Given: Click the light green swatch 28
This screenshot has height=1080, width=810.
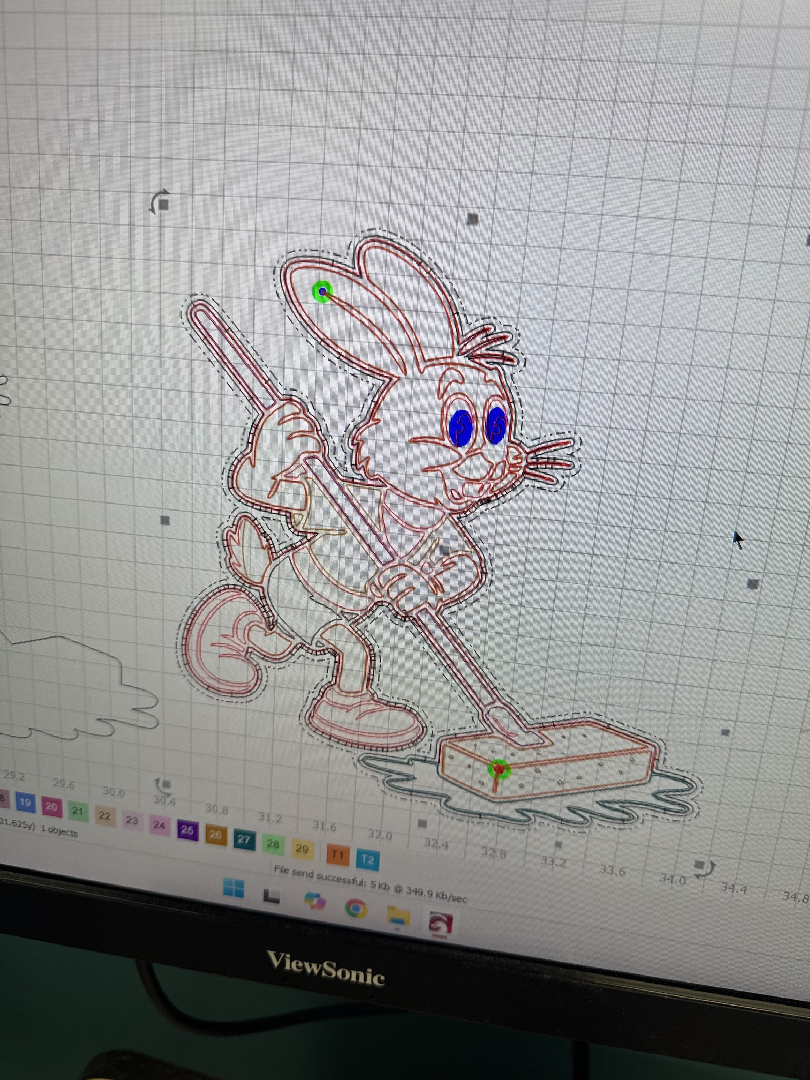Looking at the screenshot, I should 273,844.
